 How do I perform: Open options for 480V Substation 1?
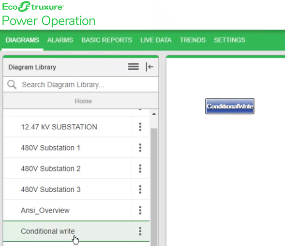pos(140,148)
